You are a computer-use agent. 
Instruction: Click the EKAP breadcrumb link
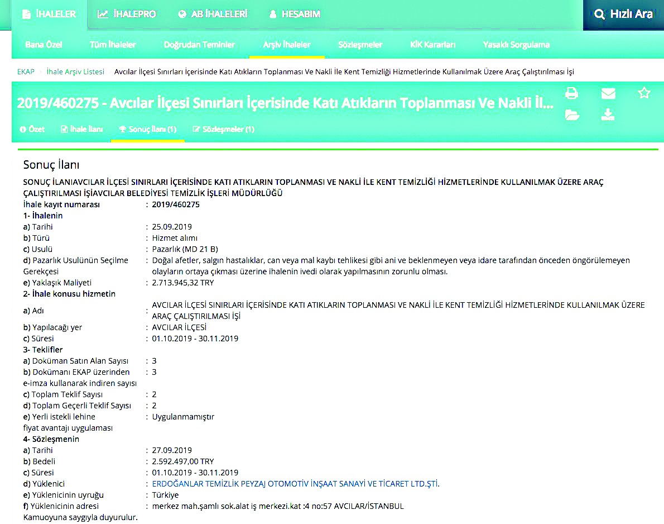(26, 72)
